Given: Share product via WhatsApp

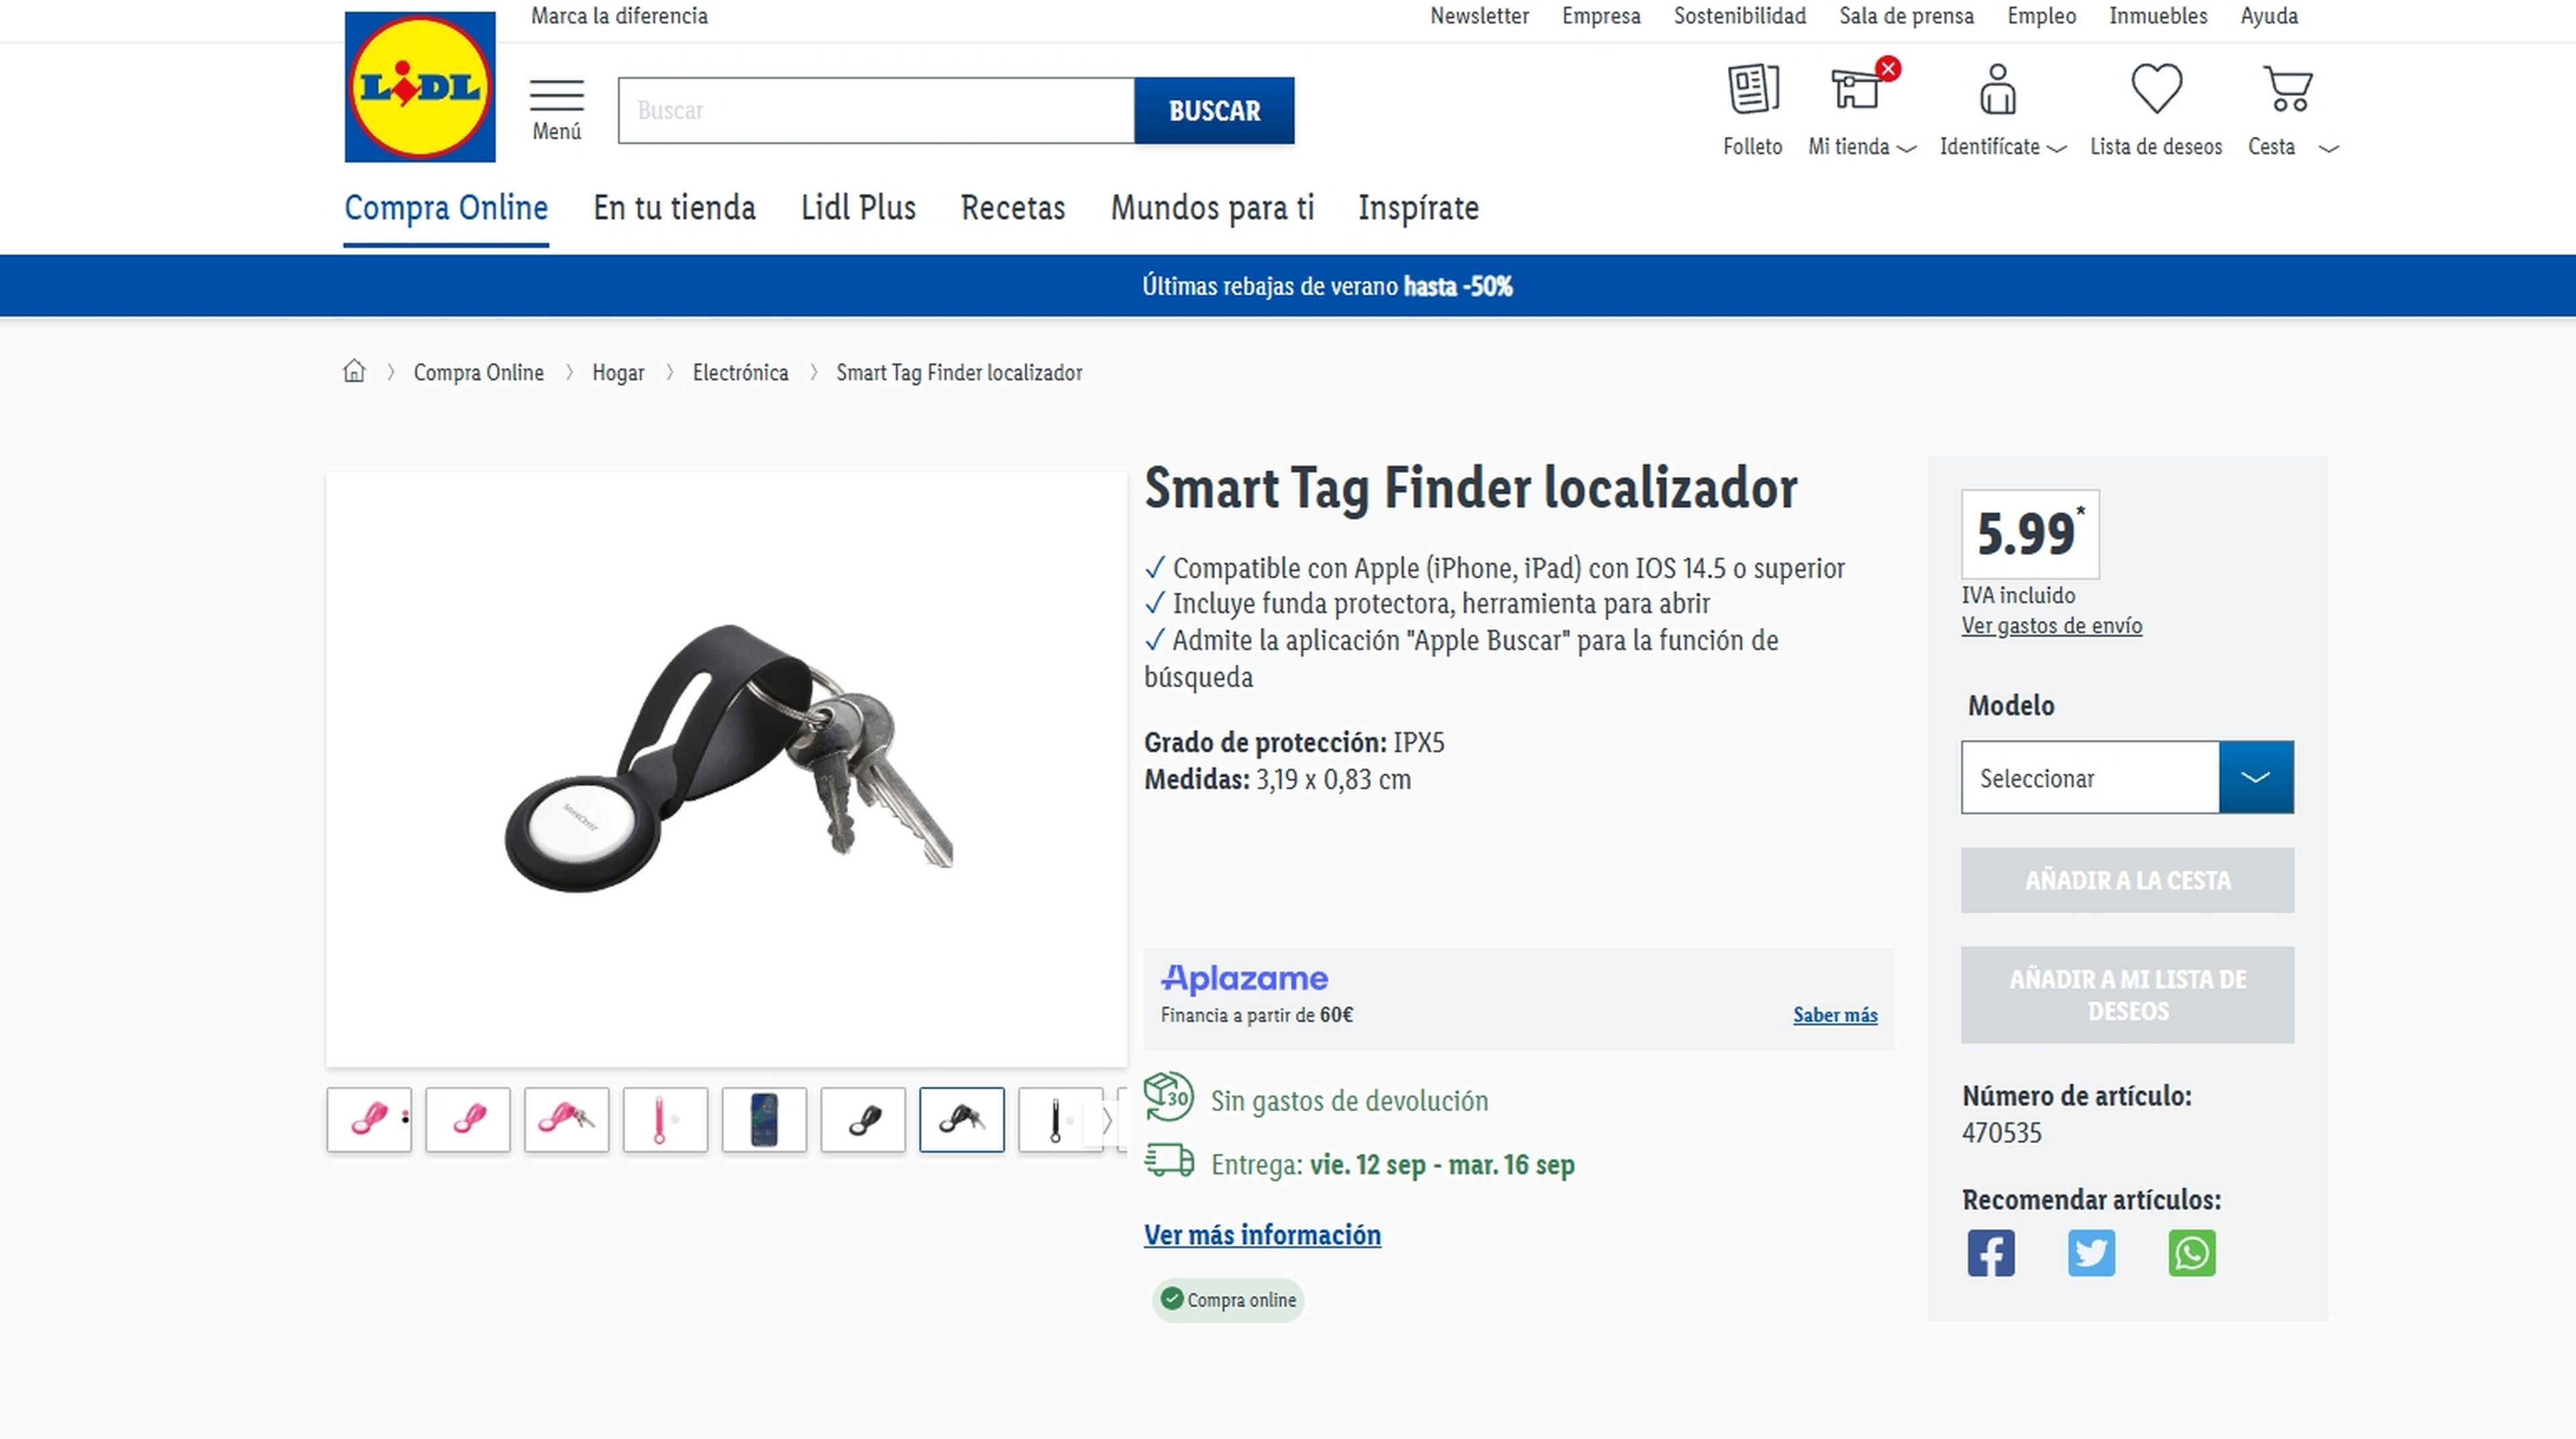Looking at the screenshot, I should pos(2191,1253).
